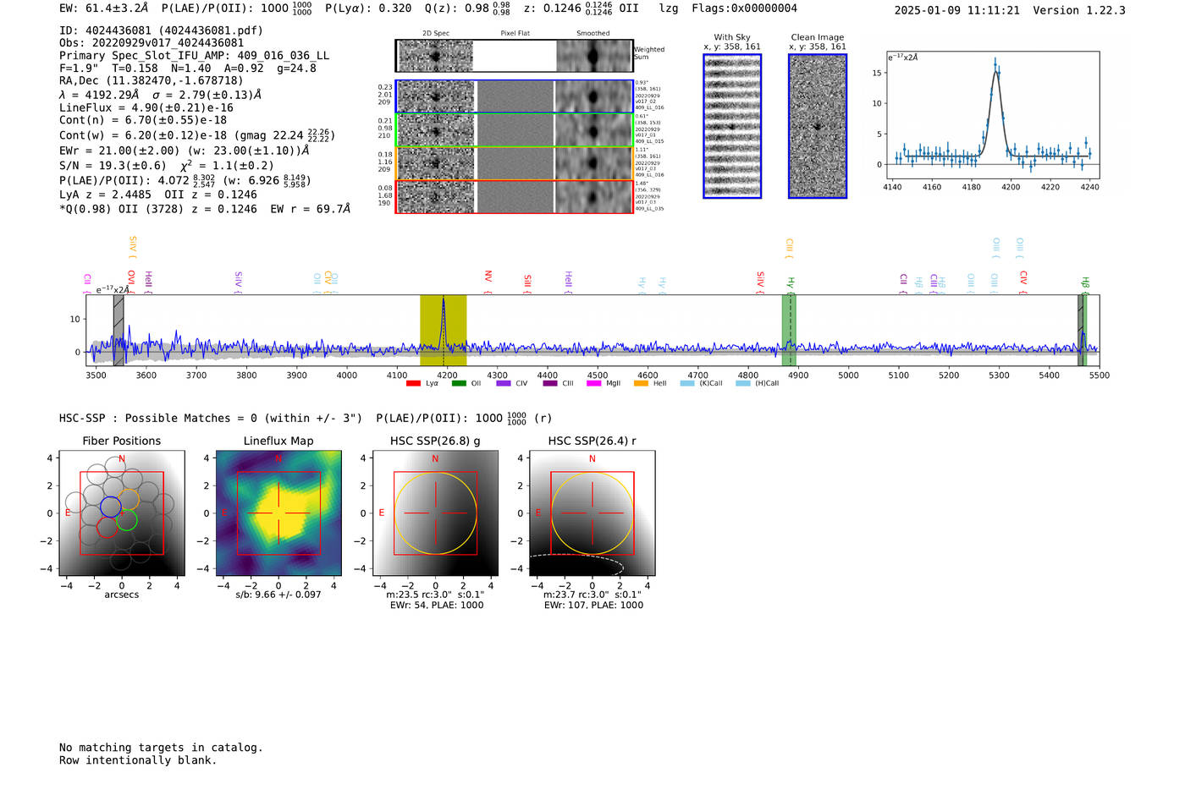
Task: Click the 's/b: 9.66 +/- 0.097' caption
Action: point(278,595)
